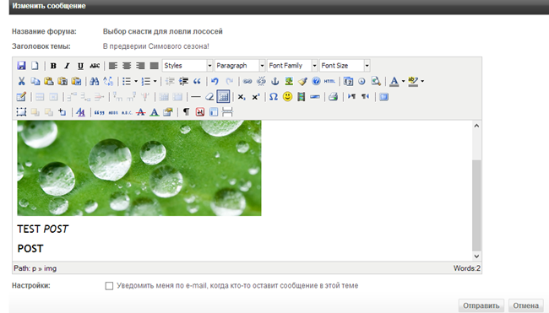
Task: Toggle italic formatting
Action: click(67, 66)
